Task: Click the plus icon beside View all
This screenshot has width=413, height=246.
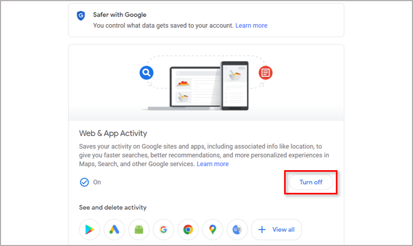Action: [x=262, y=229]
